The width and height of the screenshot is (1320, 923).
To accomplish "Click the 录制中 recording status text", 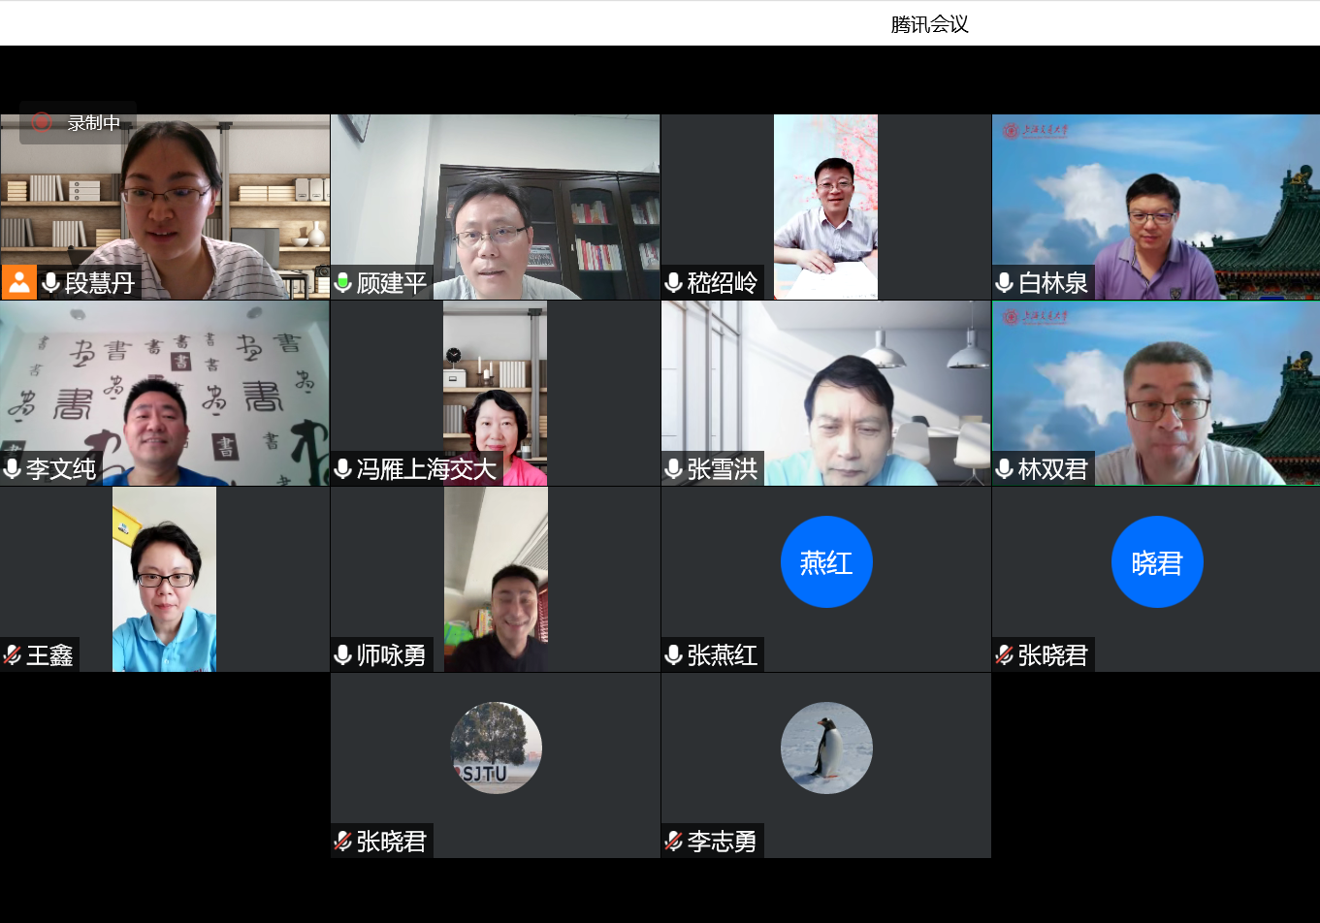I will coord(94,123).
